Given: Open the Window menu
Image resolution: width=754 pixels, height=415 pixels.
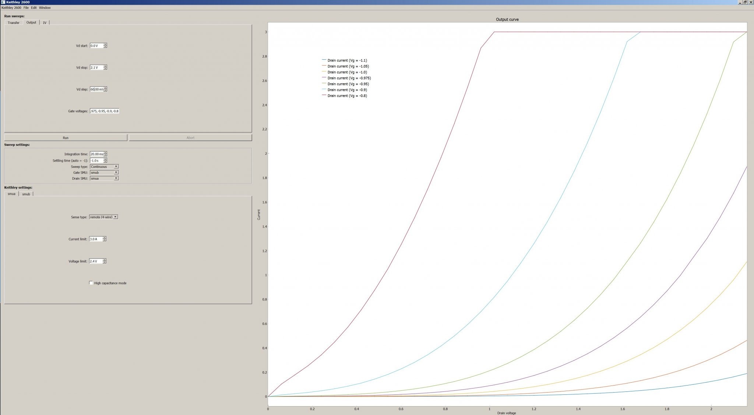Looking at the screenshot, I should [45, 8].
